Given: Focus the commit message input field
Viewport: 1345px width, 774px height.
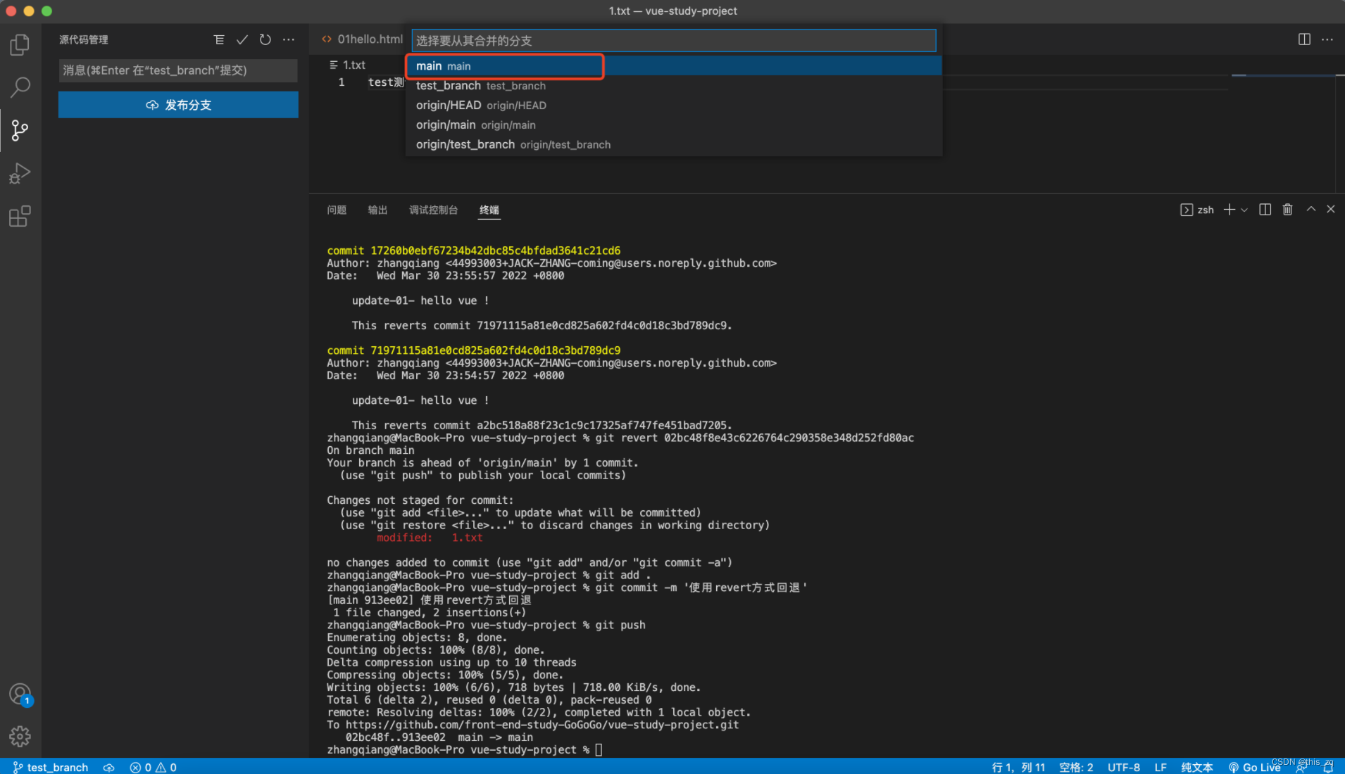Looking at the screenshot, I should tap(178, 70).
